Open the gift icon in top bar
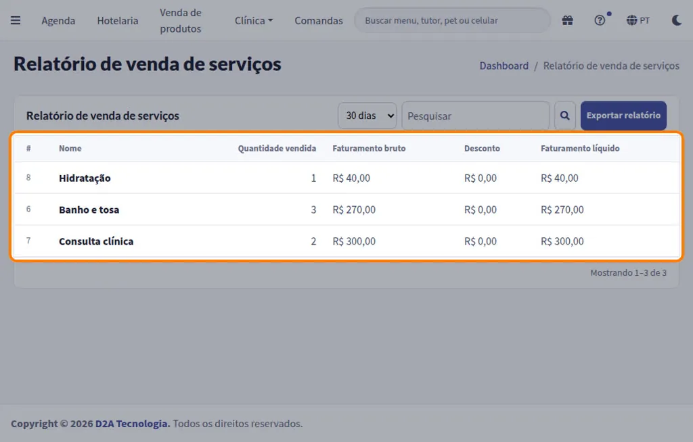 (x=568, y=20)
